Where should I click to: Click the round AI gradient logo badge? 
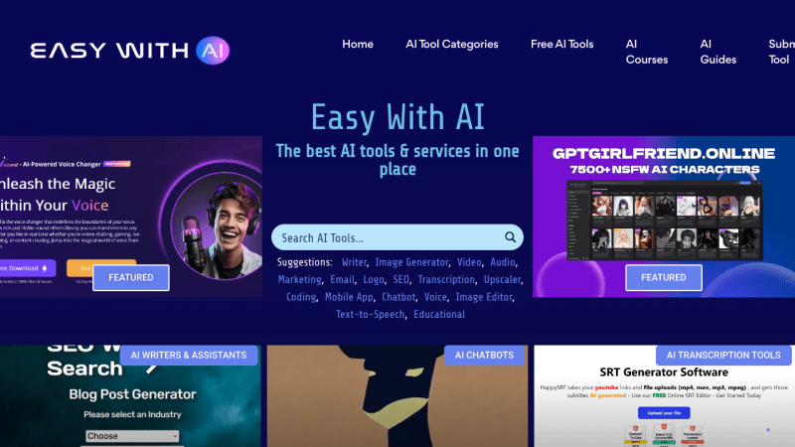tap(213, 51)
